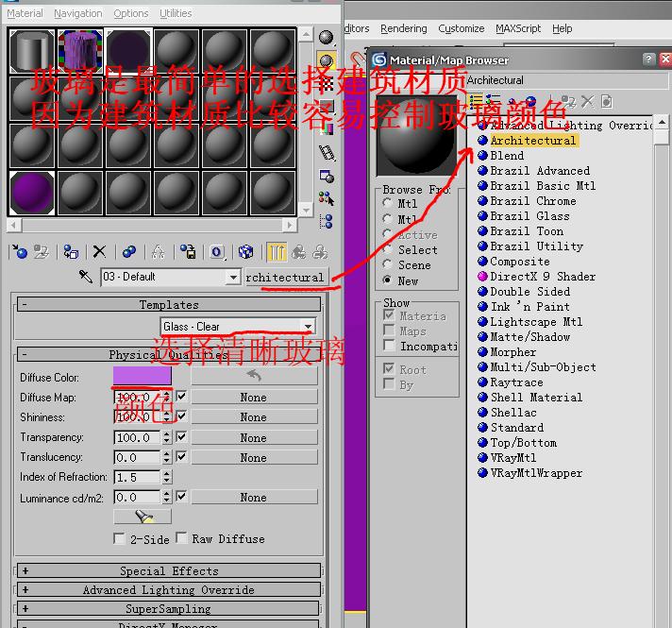This screenshot has height=628, width=672.
Task: Expand the Special Effects rollout
Action: click(168, 571)
